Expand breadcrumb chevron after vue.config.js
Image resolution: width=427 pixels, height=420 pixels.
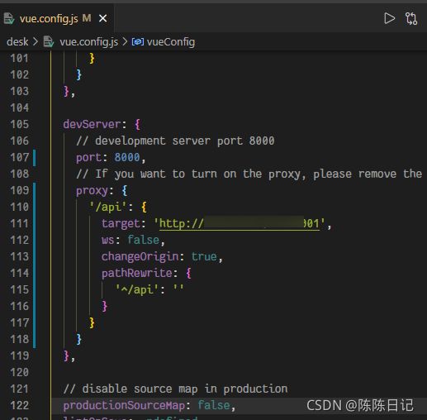(125, 42)
